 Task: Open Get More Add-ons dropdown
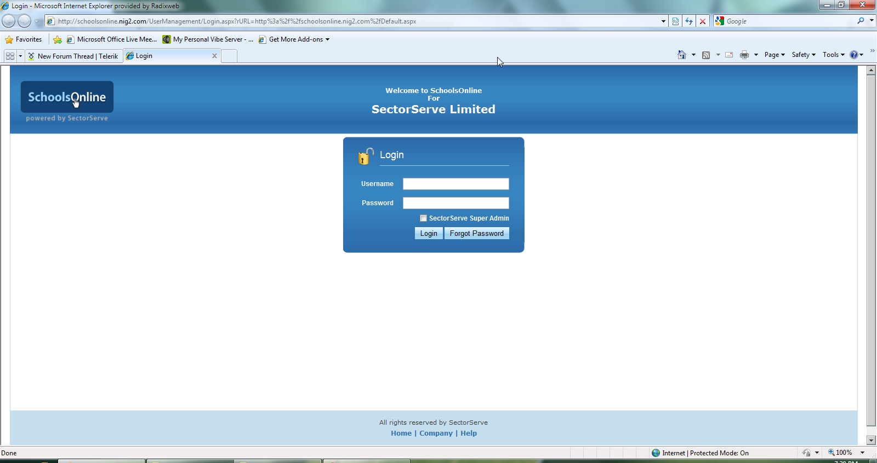[x=327, y=39]
